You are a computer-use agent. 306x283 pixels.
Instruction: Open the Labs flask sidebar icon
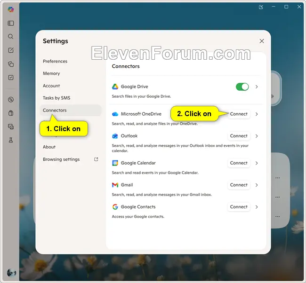click(11, 140)
